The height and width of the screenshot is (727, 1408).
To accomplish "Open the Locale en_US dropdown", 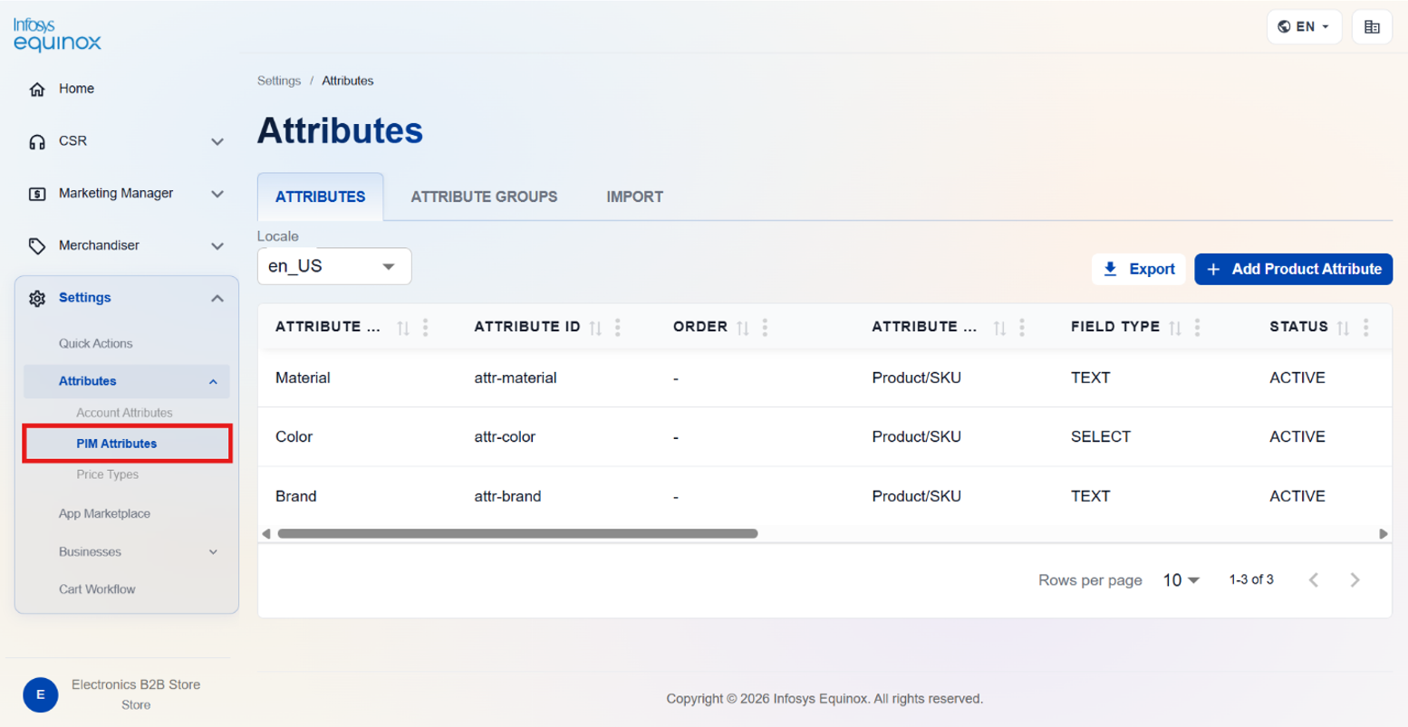I will 334,266.
